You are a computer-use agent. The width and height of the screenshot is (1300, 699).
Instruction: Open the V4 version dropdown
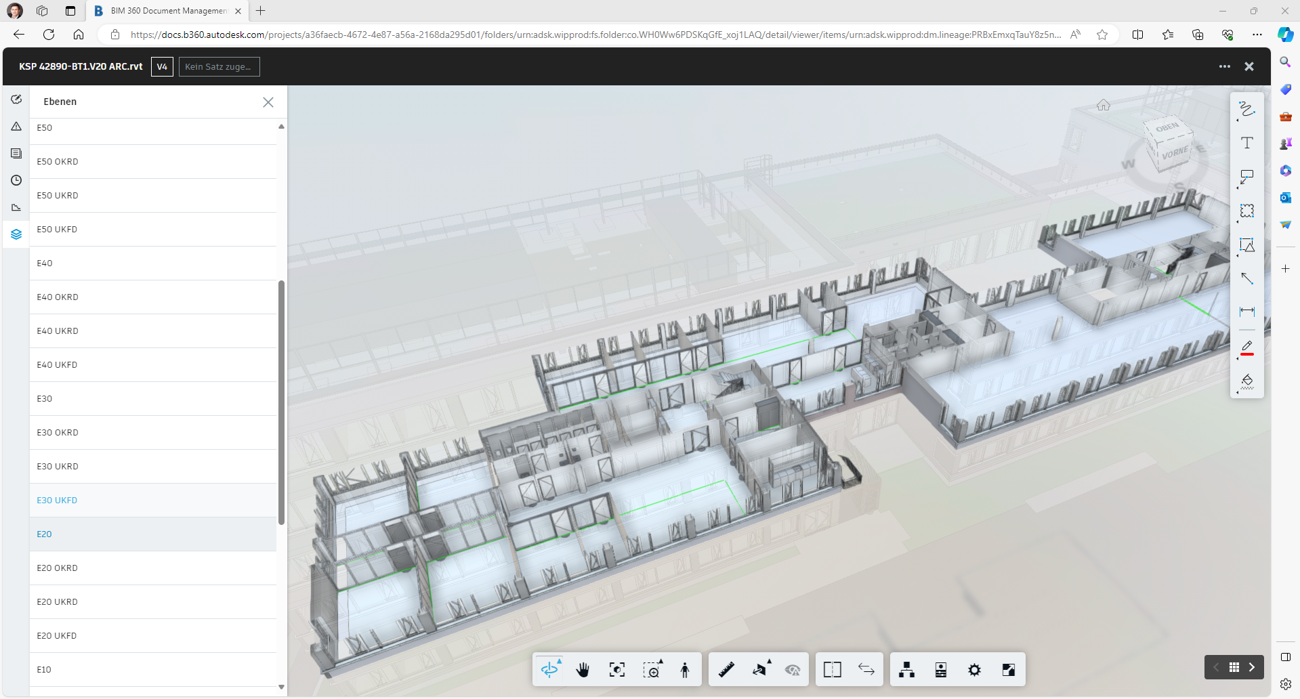coord(162,66)
